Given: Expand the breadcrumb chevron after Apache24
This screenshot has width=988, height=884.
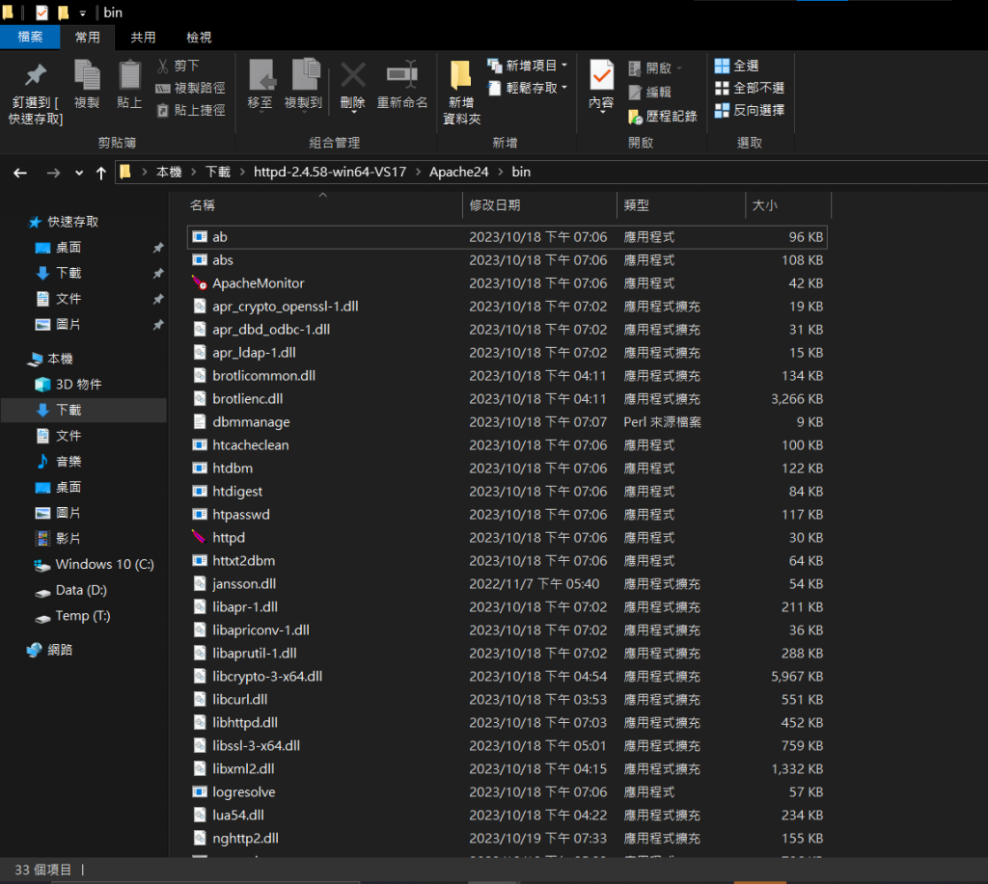Looking at the screenshot, I should click(x=501, y=172).
